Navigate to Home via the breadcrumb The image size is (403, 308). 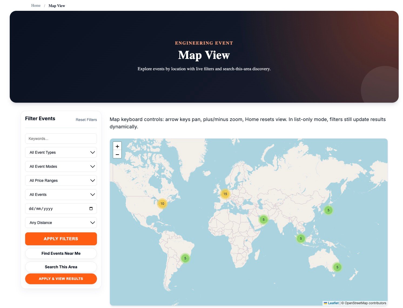coord(36,5)
